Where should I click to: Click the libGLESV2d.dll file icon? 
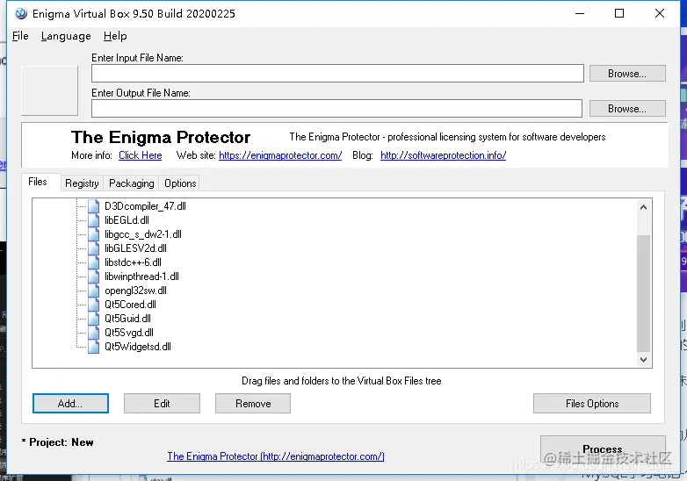click(x=93, y=248)
